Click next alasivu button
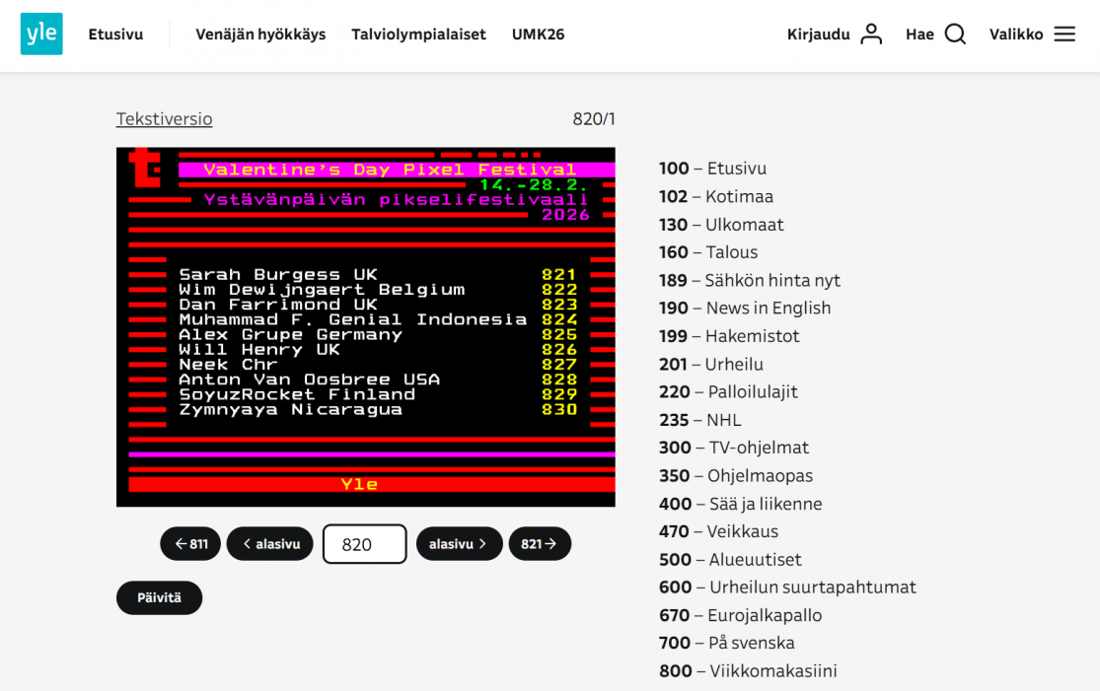1100x691 pixels. click(459, 544)
